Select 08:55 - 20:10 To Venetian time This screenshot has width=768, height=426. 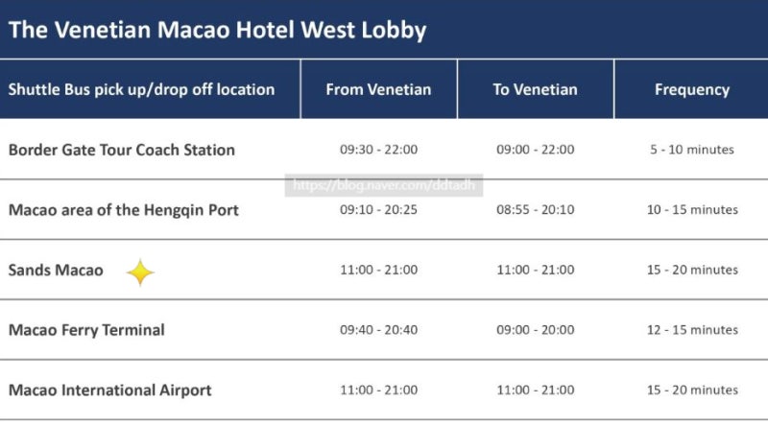(x=536, y=209)
